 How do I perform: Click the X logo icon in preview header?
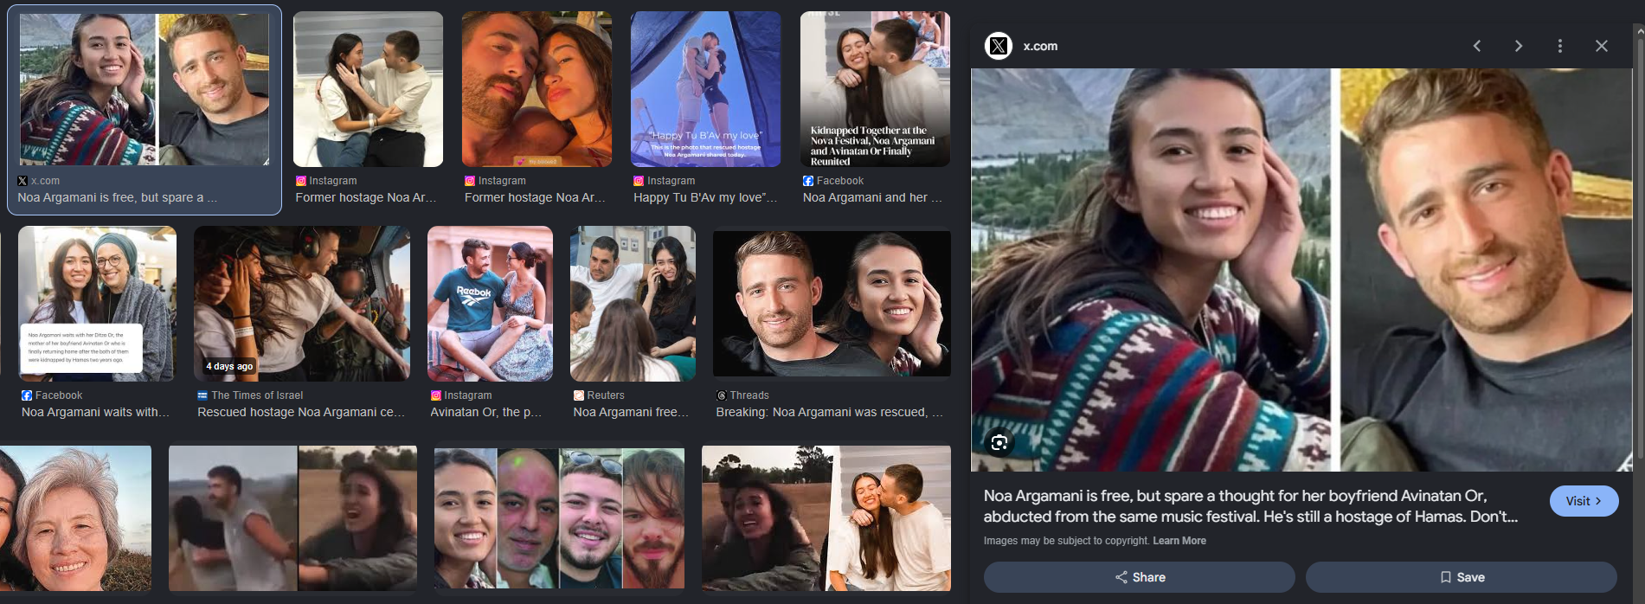999,46
